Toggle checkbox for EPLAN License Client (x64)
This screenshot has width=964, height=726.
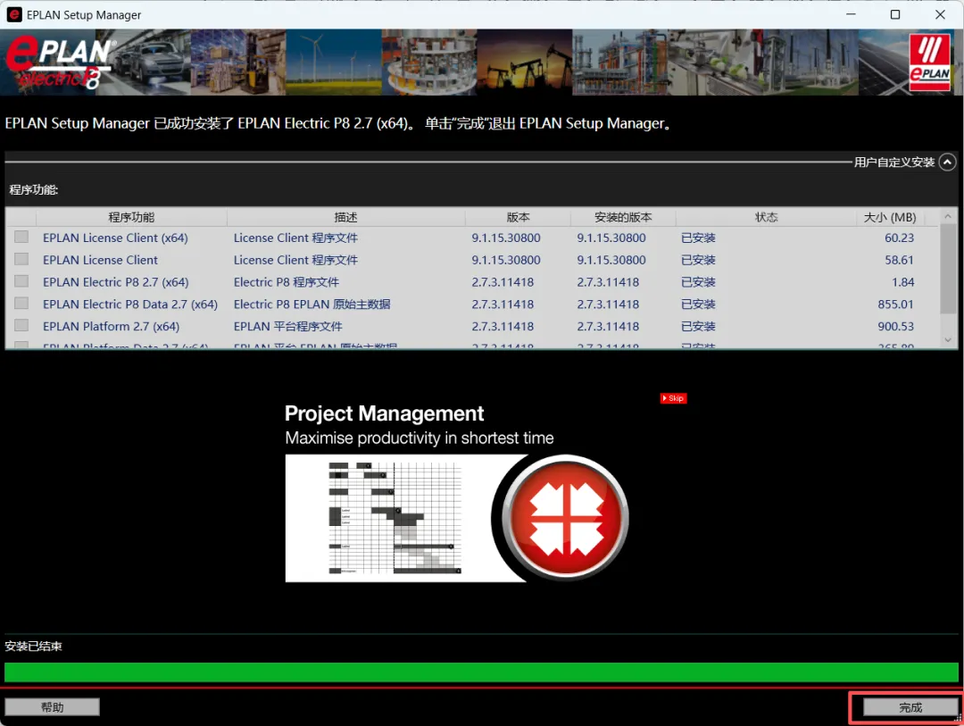(x=21, y=237)
